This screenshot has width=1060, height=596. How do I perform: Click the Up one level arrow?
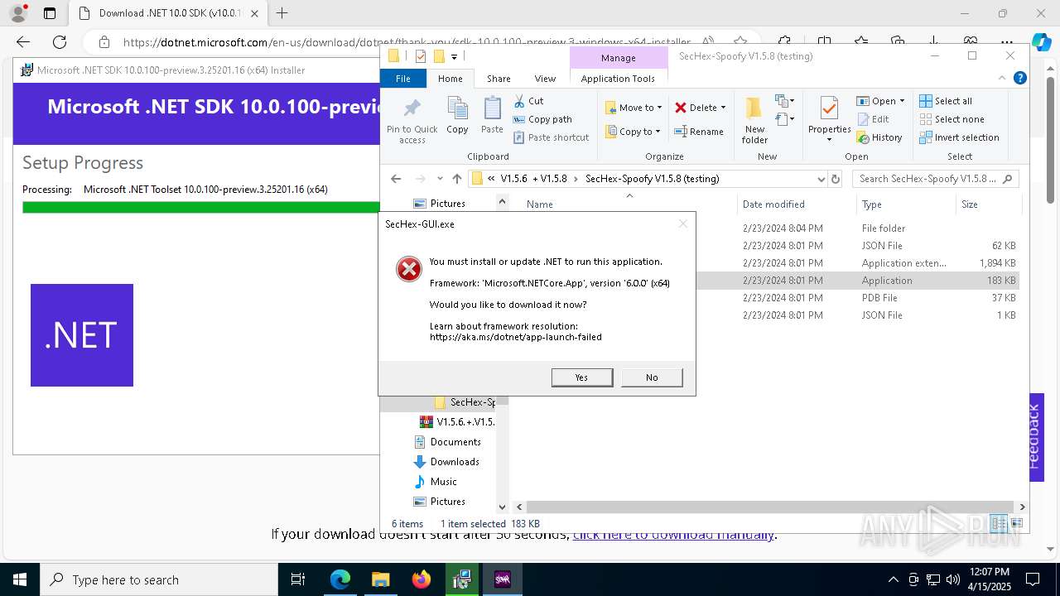click(456, 179)
